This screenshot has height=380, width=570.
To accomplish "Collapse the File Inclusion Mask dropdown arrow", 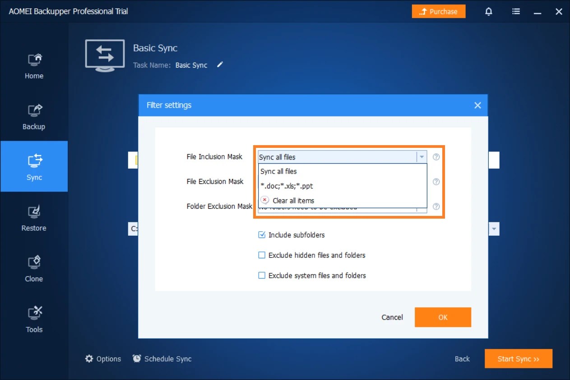I will 422,157.
